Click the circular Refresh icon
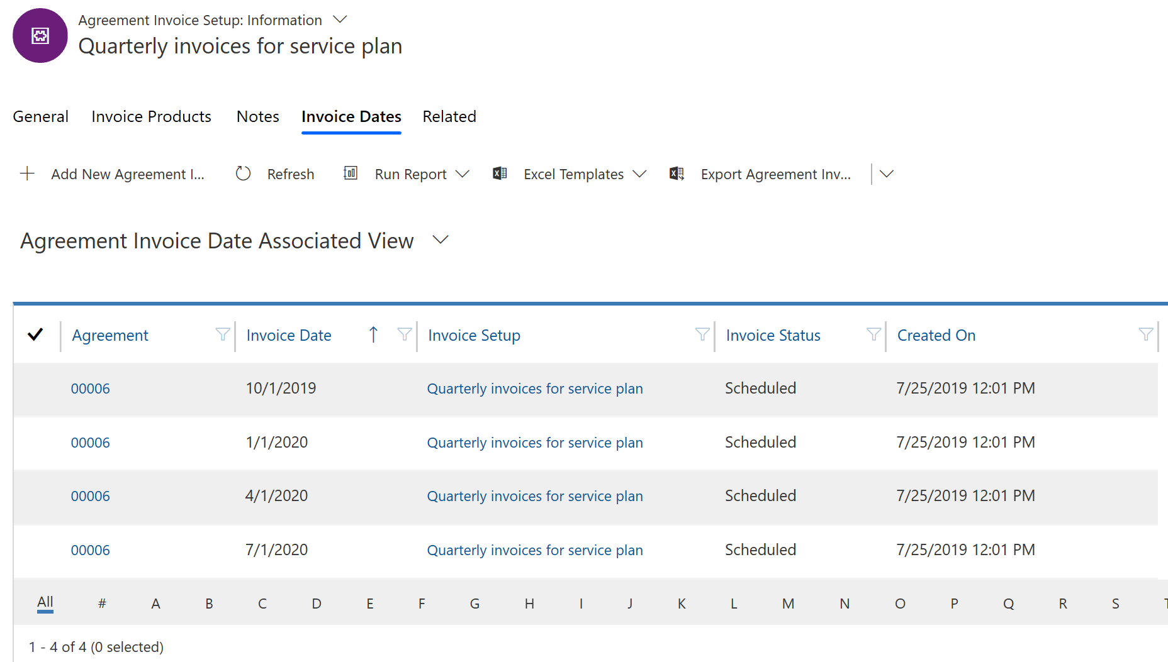The image size is (1168, 662). coord(243,174)
